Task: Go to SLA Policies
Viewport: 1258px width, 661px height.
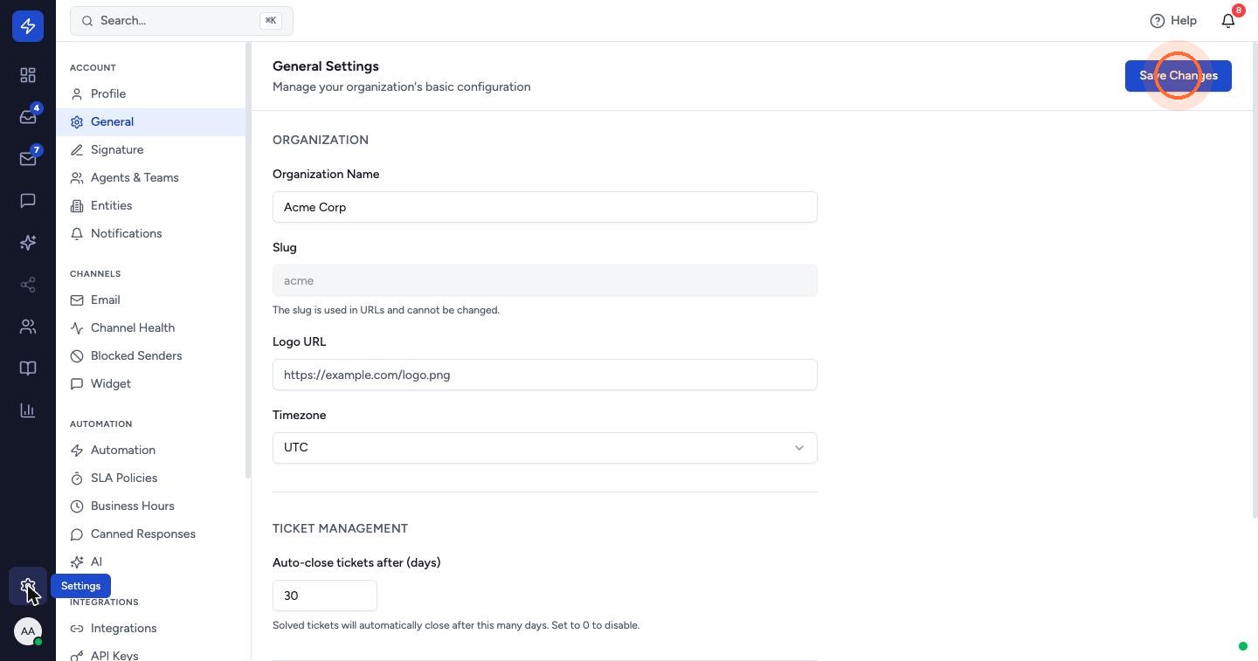Action: click(x=150, y=478)
